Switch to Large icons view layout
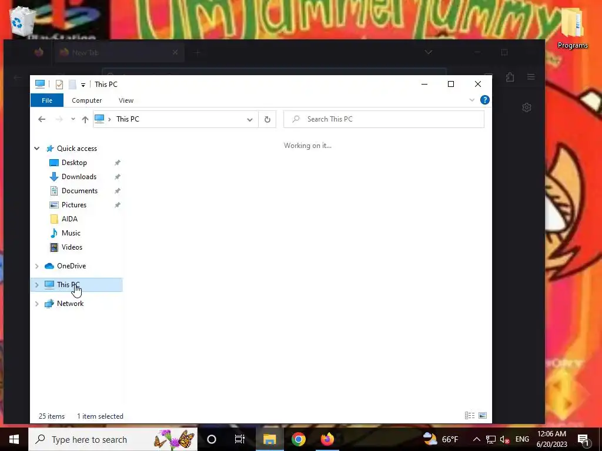This screenshot has width=602, height=451. [x=483, y=416]
